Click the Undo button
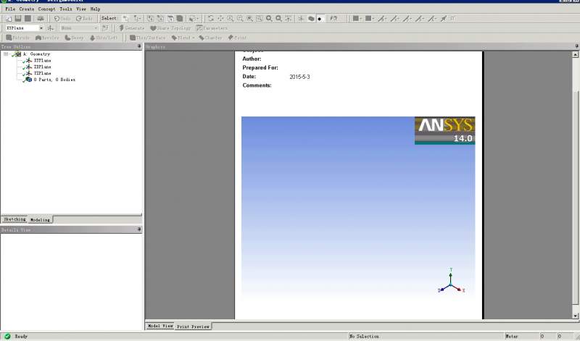This screenshot has width=580, height=341. pos(62,19)
